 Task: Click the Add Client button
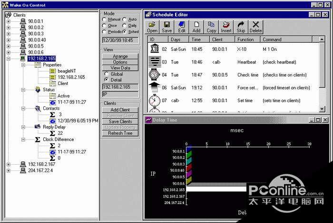pyautogui.click(x=120, y=110)
